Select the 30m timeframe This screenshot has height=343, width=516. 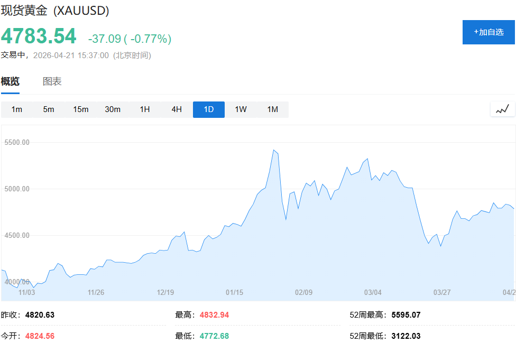(x=113, y=109)
